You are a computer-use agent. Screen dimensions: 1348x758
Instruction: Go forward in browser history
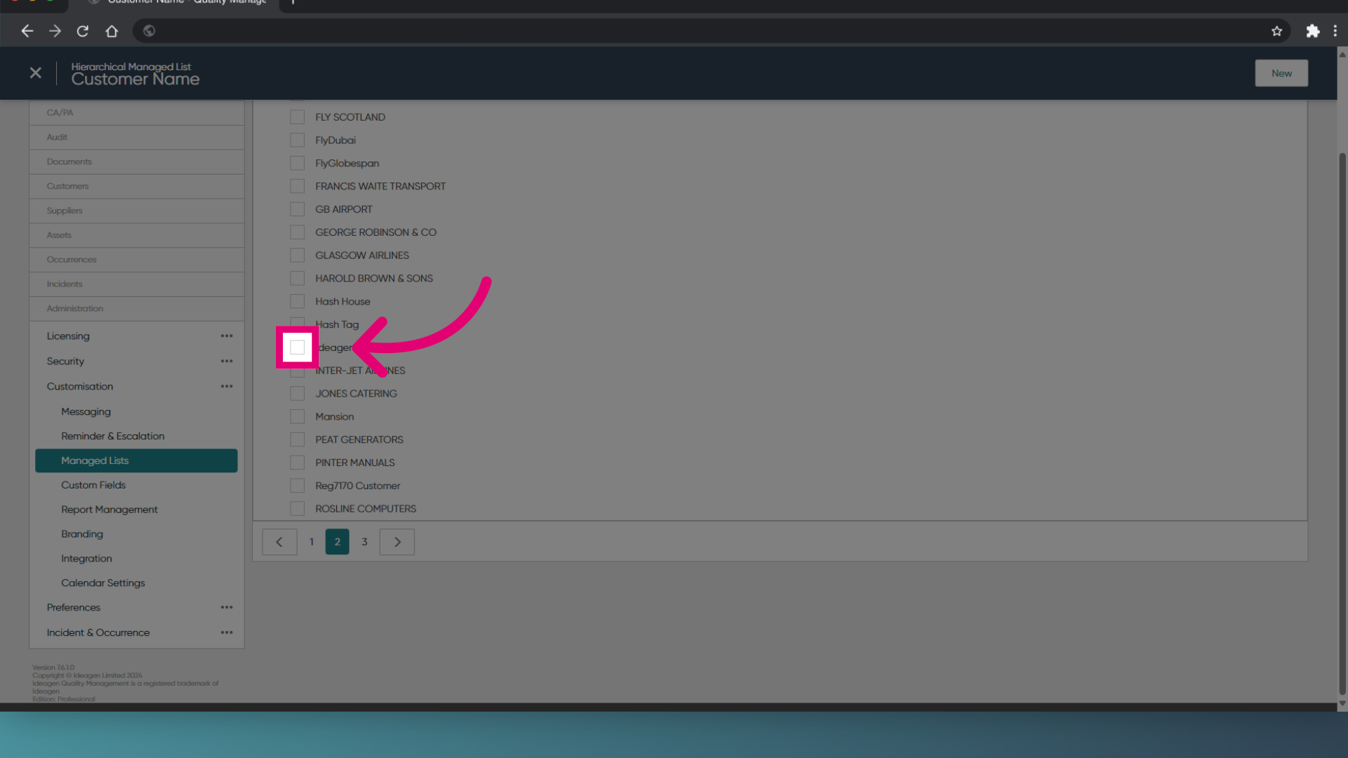click(x=55, y=31)
